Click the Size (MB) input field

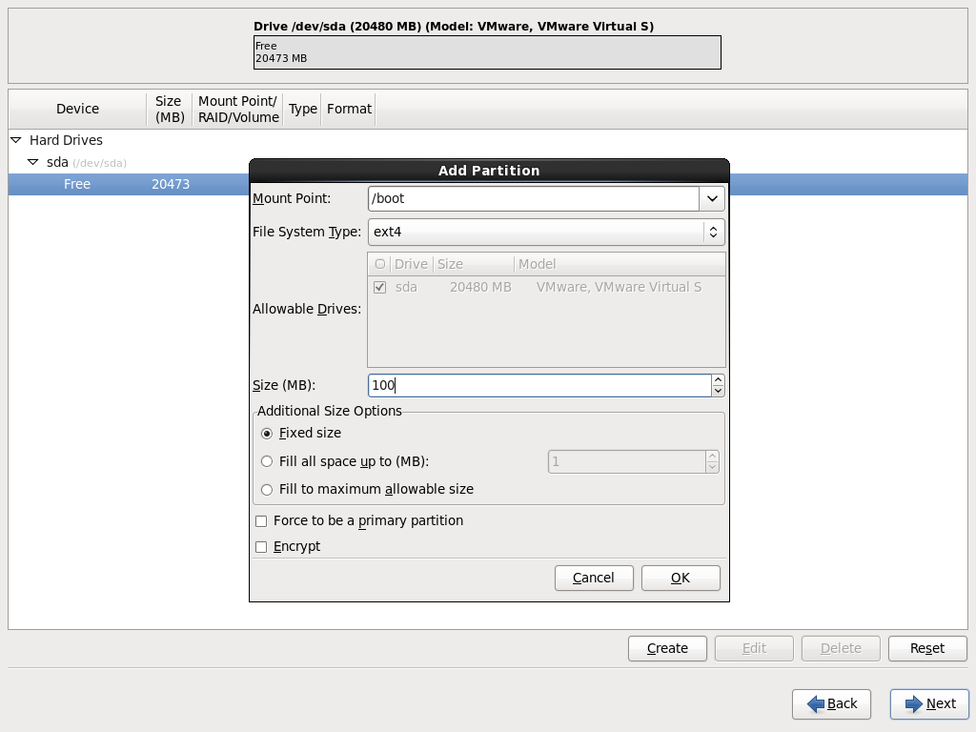pos(534,385)
